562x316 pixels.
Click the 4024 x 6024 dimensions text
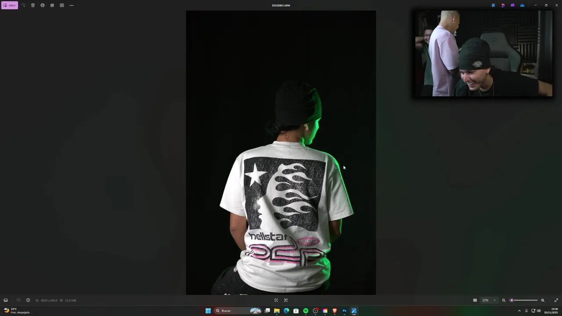tap(49, 300)
